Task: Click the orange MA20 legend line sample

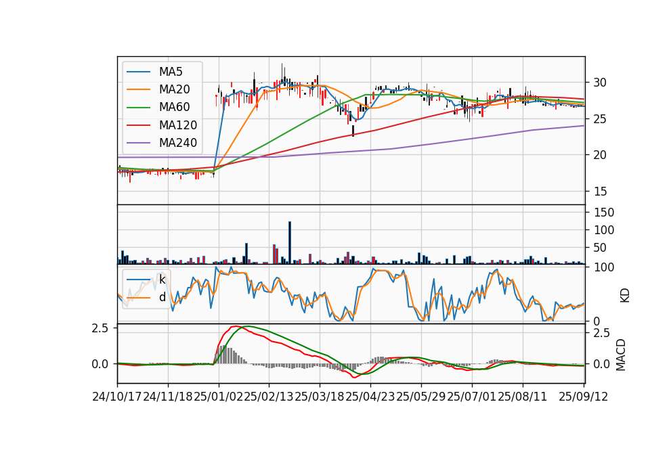Action: point(138,89)
